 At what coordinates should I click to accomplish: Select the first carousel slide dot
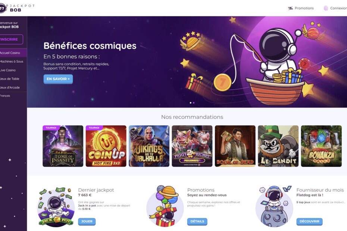[191, 103]
